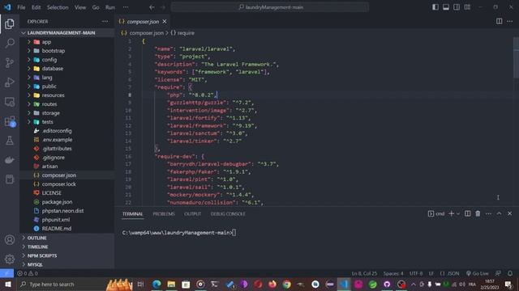Split the terminal panel
Image resolution: width=519 pixels, height=291 pixels.
[x=467, y=213]
